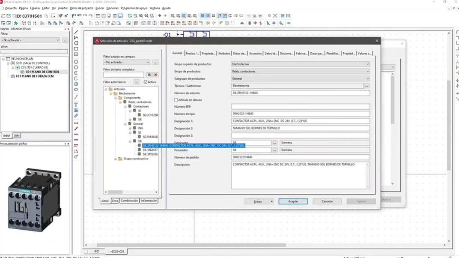Viewport: 459px width, 258px height.
Task: Expand the Grupo constructivo tree node
Action: click(116, 159)
